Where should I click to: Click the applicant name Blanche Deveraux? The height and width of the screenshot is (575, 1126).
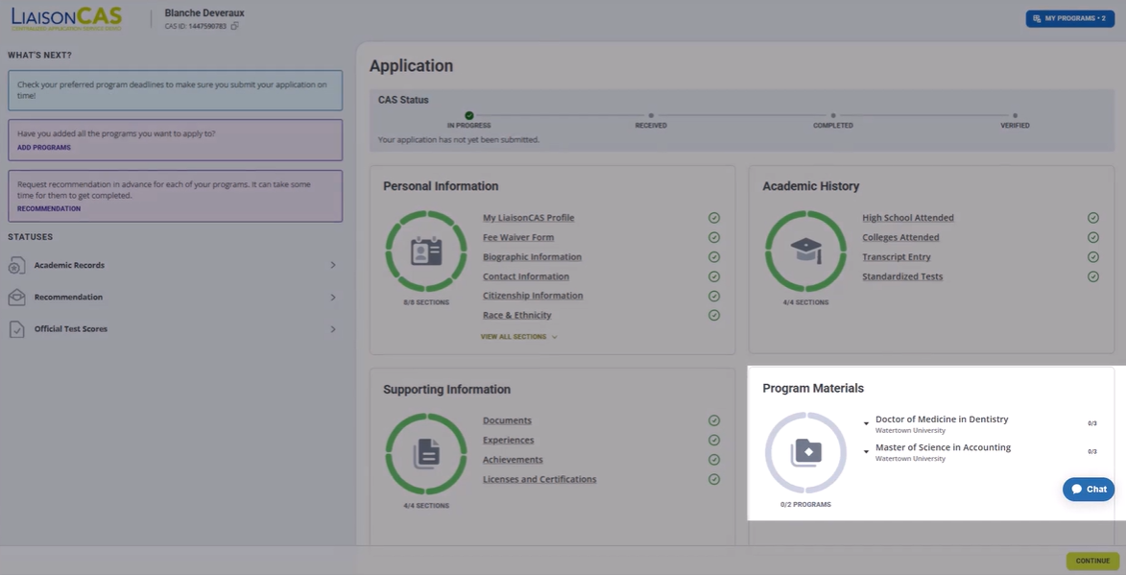204,12
